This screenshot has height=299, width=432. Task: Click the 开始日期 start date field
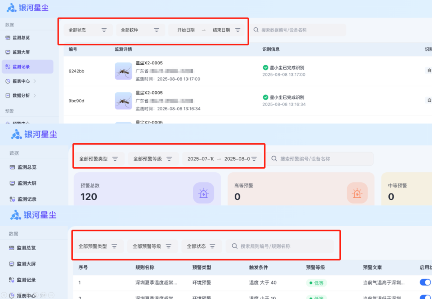pos(186,30)
